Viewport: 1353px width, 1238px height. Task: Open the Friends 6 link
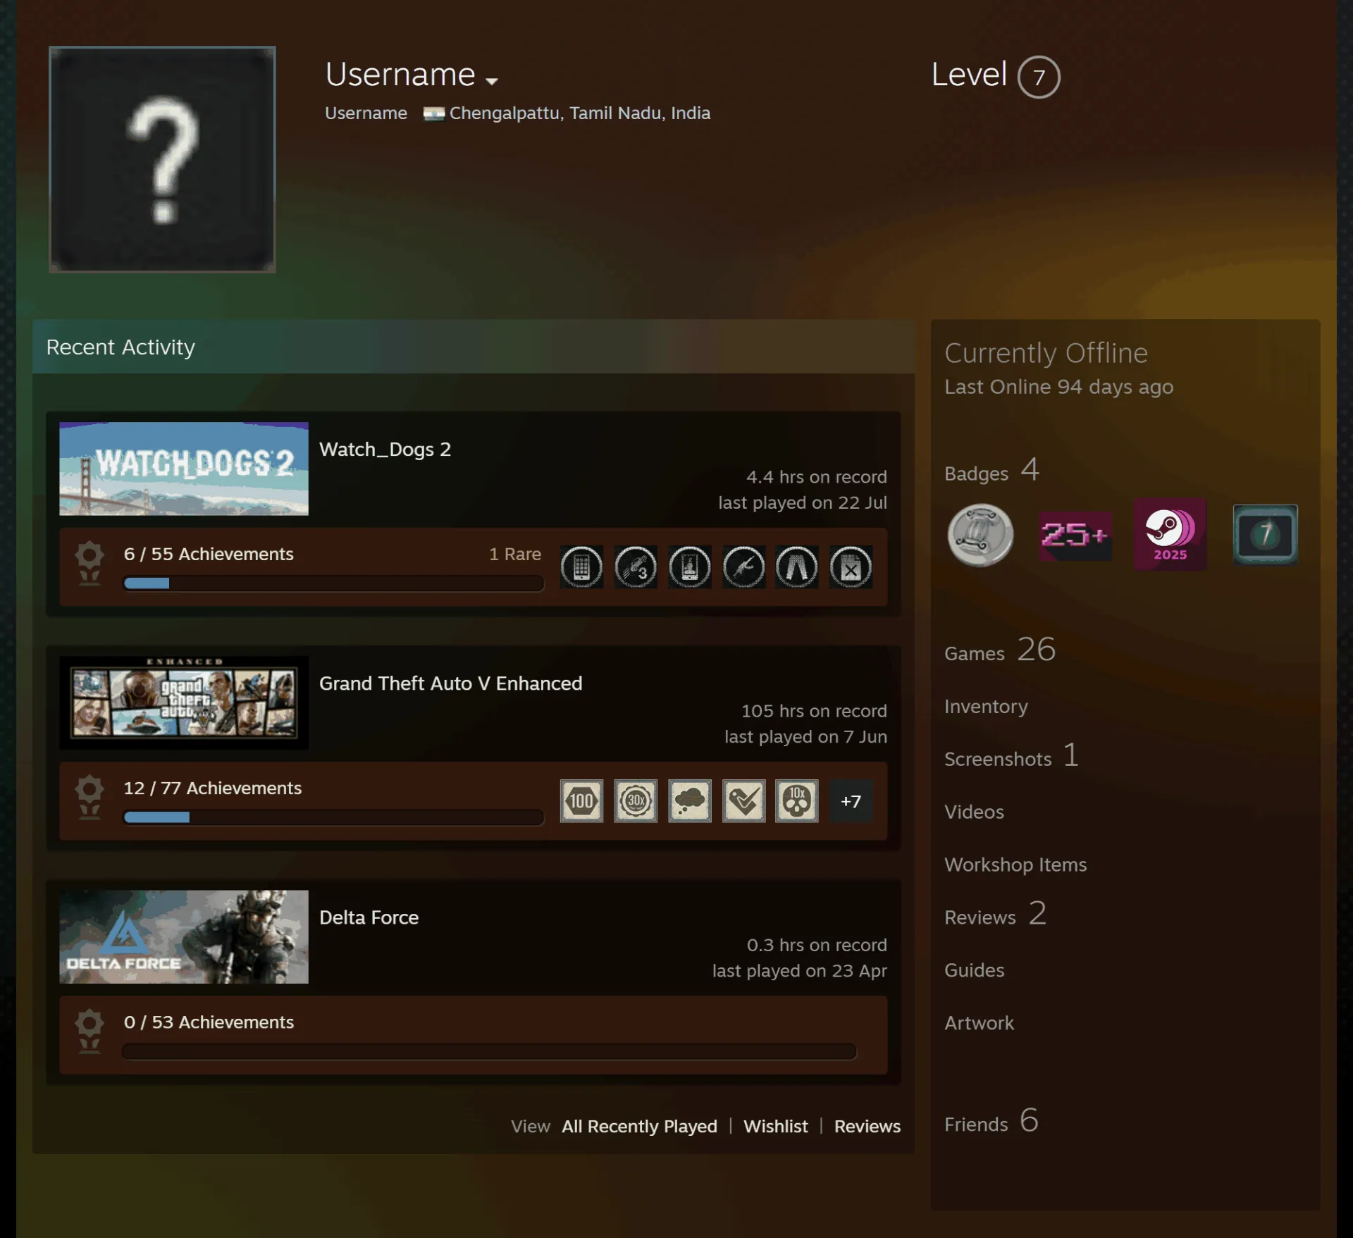(991, 1121)
